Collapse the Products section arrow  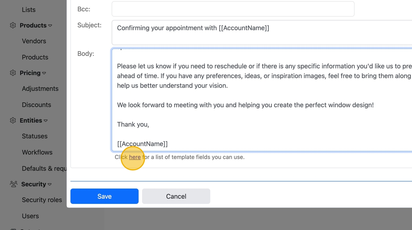(50, 25)
